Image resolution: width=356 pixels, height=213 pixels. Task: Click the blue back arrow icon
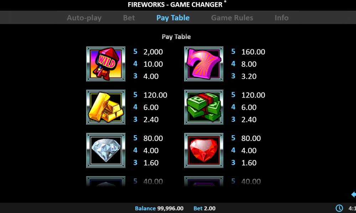click(x=354, y=195)
